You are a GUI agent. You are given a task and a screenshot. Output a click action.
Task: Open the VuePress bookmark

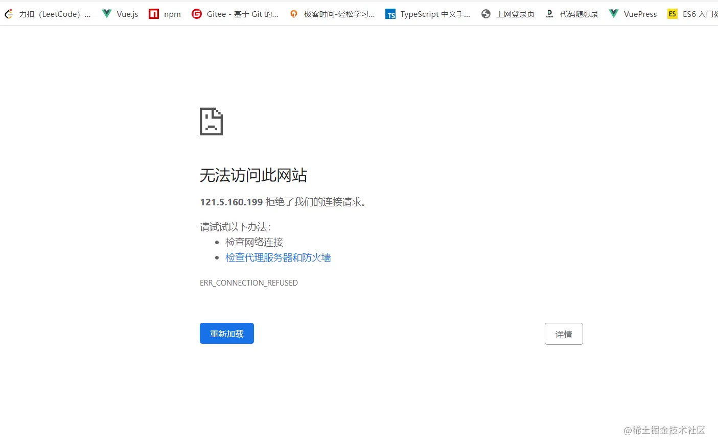632,14
